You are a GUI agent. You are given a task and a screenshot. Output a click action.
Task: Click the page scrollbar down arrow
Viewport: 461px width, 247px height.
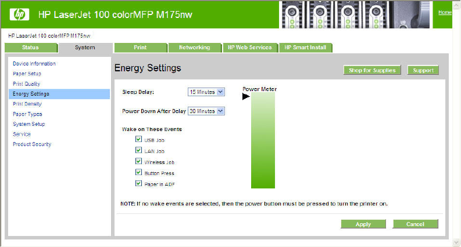456,242
